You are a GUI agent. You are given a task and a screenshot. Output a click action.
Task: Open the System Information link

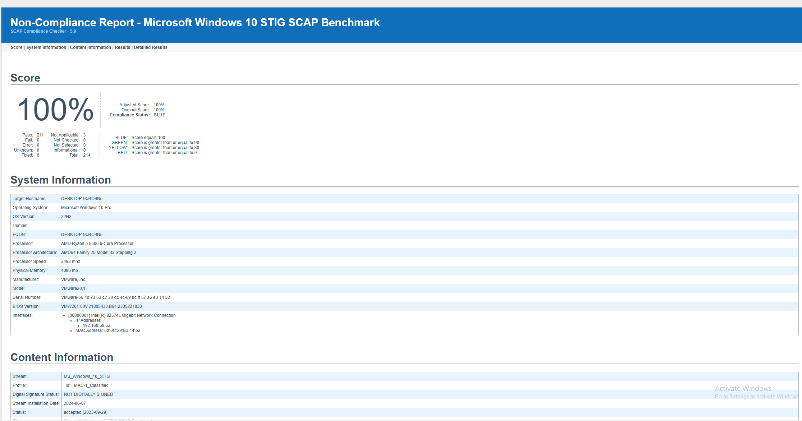click(46, 47)
